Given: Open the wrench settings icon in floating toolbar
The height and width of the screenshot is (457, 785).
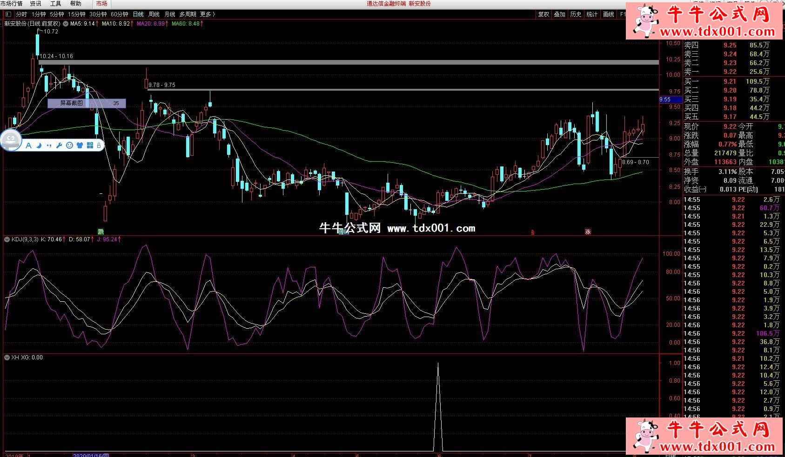Looking at the screenshot, I should point(59,146).
